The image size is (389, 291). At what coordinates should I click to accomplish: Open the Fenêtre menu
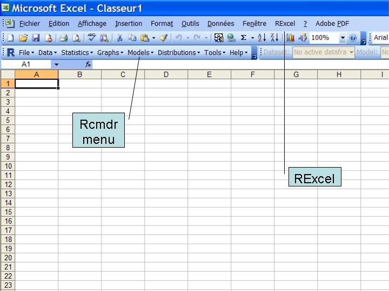(254, 24)
